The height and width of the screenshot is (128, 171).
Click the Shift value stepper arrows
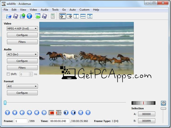(31, 74)
